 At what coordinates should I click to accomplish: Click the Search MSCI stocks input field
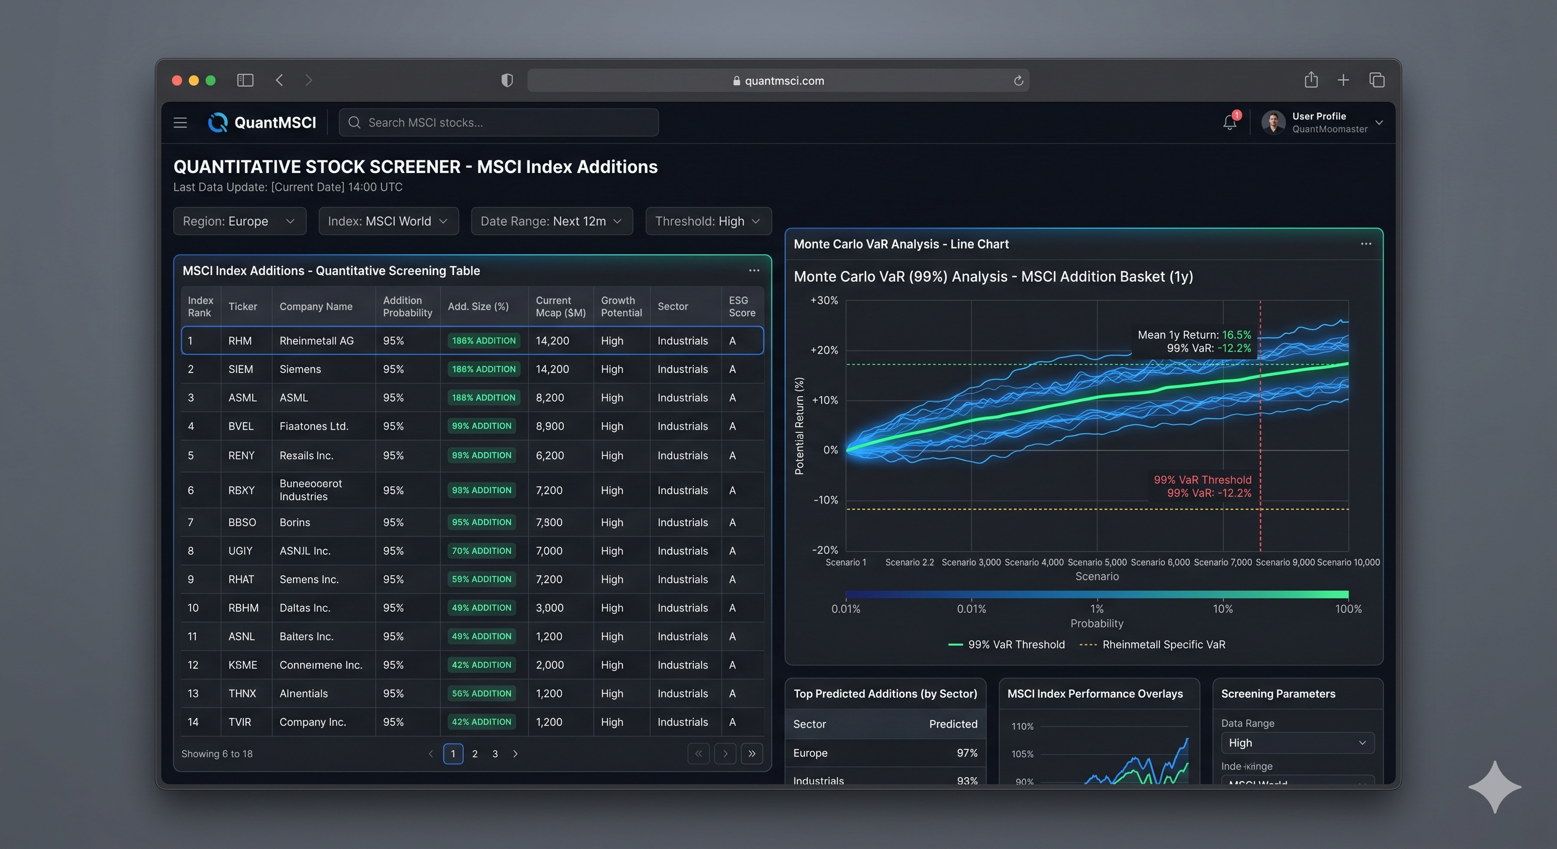tap(498, 122)
